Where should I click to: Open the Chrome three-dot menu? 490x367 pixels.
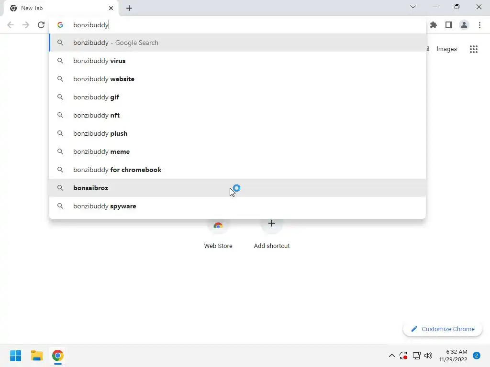(x=479, y=25)
